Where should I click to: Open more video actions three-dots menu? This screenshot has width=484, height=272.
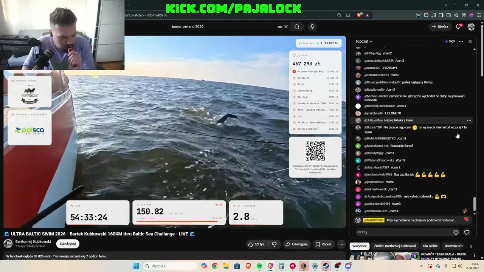pyautogui.click(x=341, y=244)
